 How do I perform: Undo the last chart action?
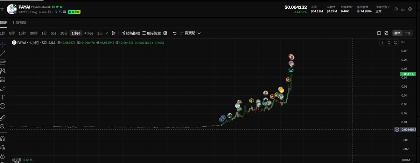[x=175, y=33]
